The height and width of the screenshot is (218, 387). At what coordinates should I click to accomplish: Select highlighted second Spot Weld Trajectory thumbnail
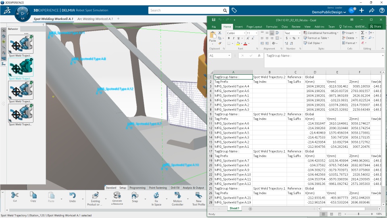tap(21, 67)
